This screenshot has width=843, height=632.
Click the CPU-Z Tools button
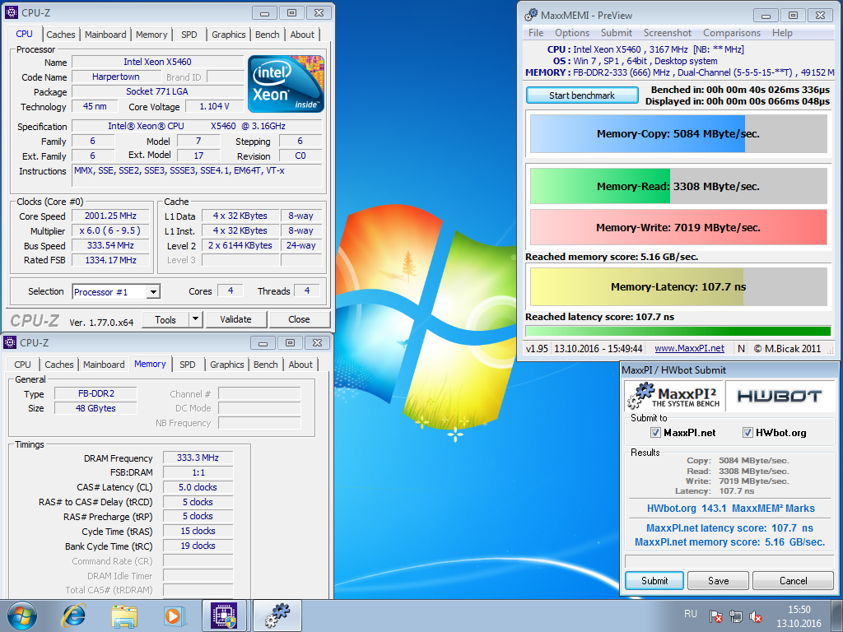(x=165, y=319)
